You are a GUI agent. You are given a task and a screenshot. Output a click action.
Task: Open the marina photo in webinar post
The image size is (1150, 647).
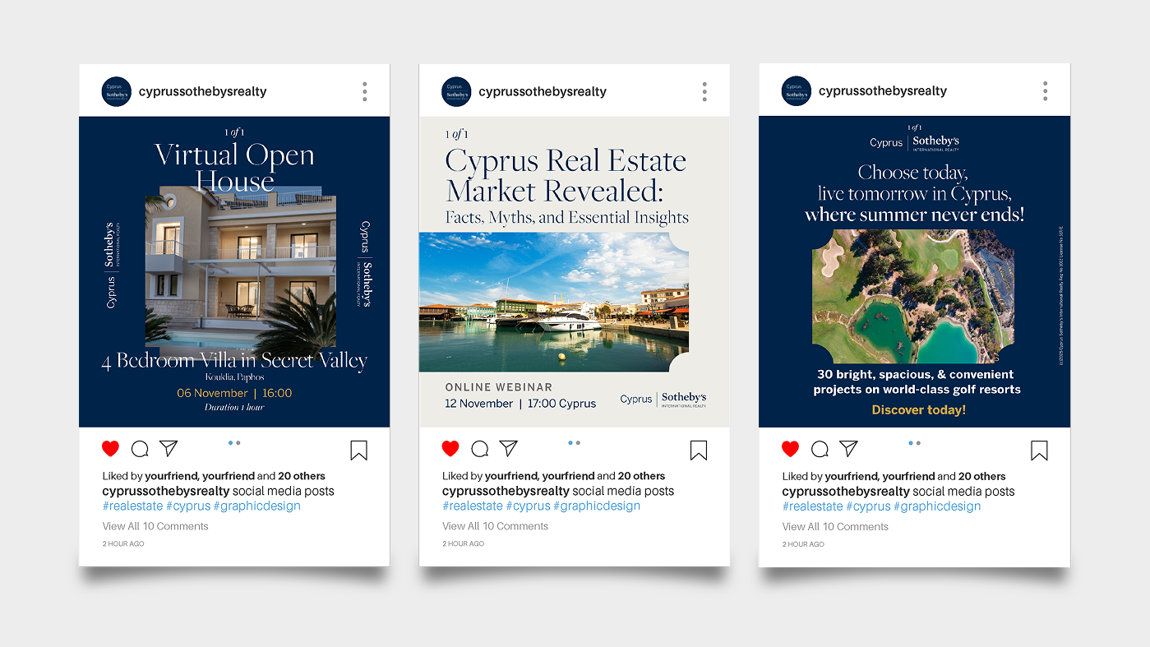554,302
